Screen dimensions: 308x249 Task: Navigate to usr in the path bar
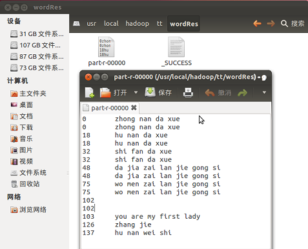pos(92,23)
